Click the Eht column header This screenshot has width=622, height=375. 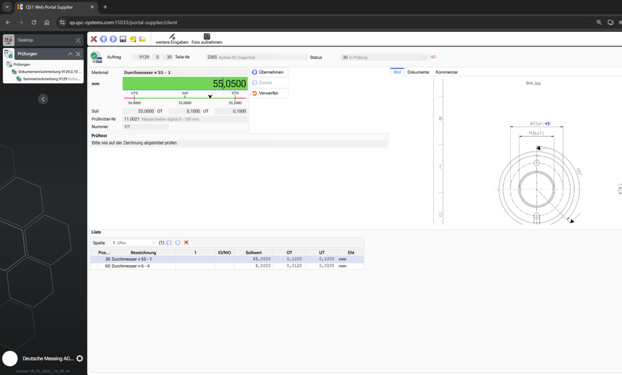[x=351, y=253]
